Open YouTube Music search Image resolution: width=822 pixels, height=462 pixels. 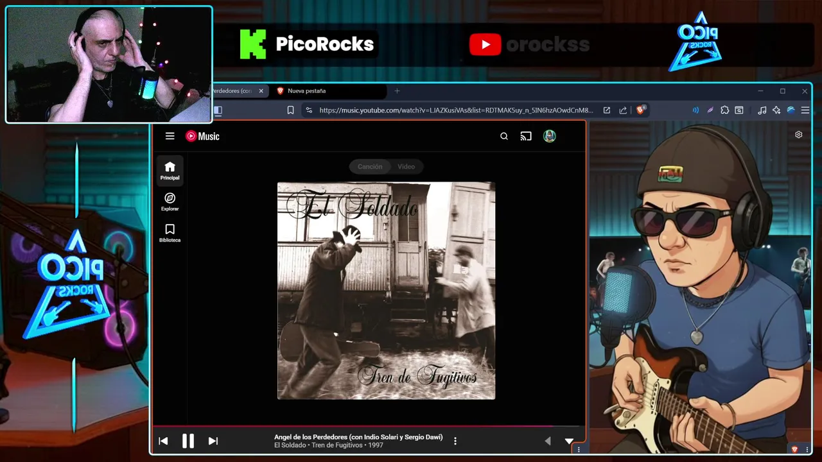tap(504, 136)
